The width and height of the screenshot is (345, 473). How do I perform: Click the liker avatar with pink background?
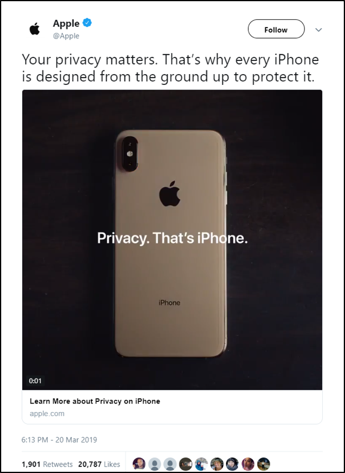248,464
